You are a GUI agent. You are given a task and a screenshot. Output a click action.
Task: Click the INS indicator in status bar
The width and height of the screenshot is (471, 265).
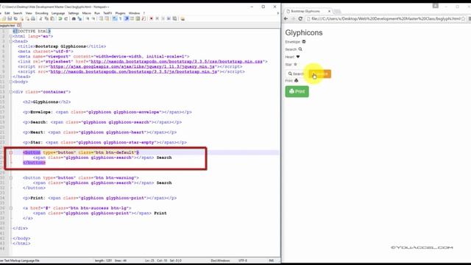272,261
